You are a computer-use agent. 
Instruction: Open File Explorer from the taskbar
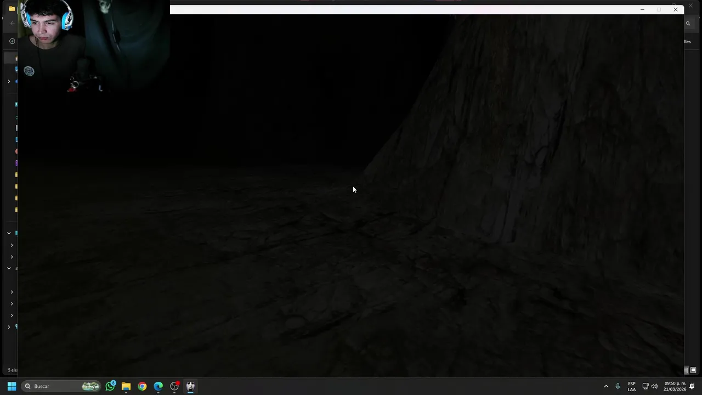point(126,386)
